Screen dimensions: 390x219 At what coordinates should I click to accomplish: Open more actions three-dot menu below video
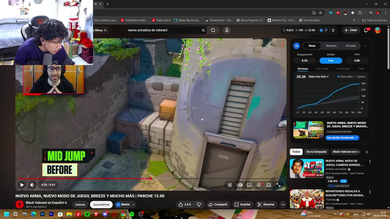283,204
